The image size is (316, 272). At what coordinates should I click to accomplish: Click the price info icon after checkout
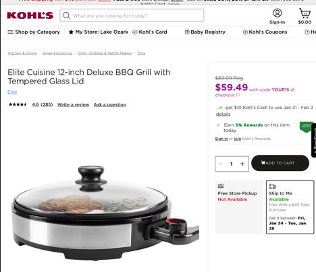[x=238, y=95]
